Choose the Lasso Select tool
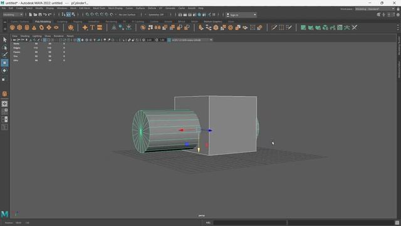The width and height of the screenshot is (401, 226). 4,48
